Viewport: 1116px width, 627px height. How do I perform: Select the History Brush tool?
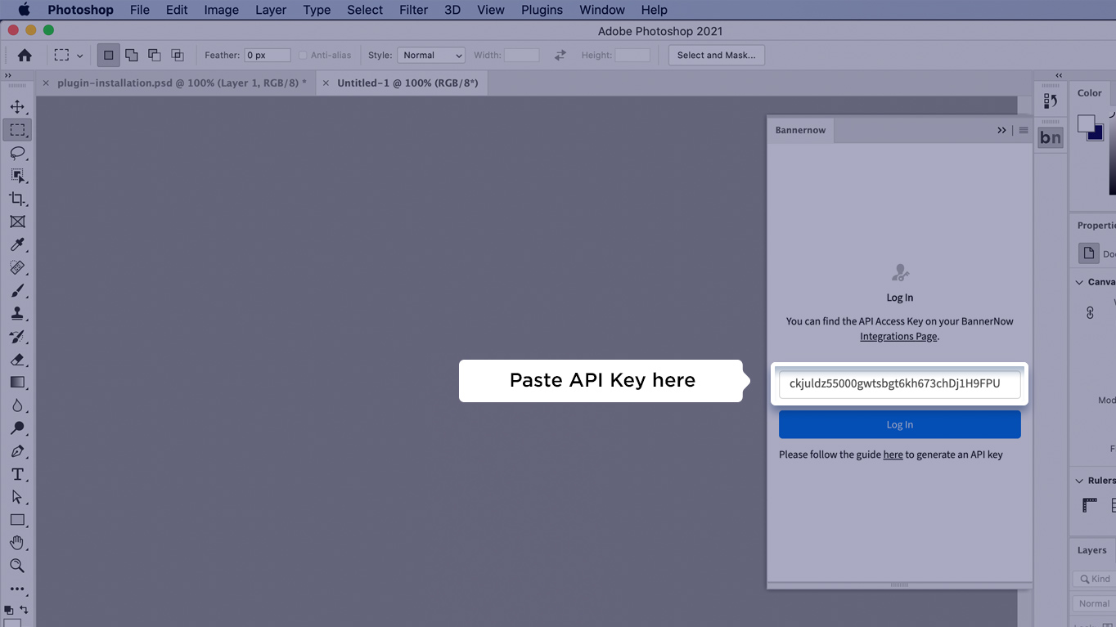pyautogui.click(x=17, y=337)
